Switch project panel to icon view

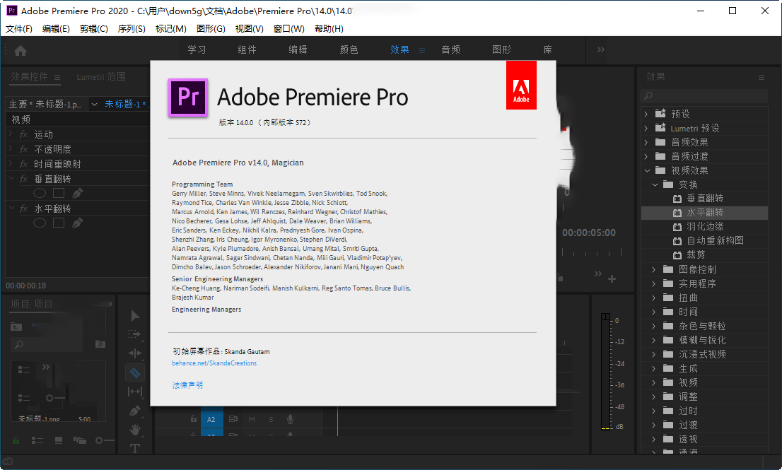[x=59, y=440]
